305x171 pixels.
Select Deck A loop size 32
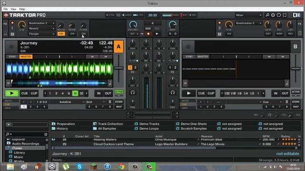click(81, 93)
